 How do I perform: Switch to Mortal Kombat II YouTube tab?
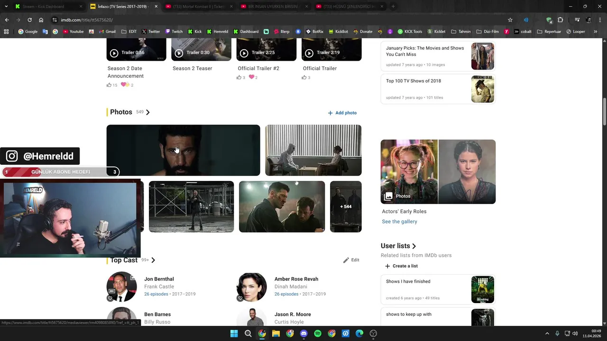point(198,7)
